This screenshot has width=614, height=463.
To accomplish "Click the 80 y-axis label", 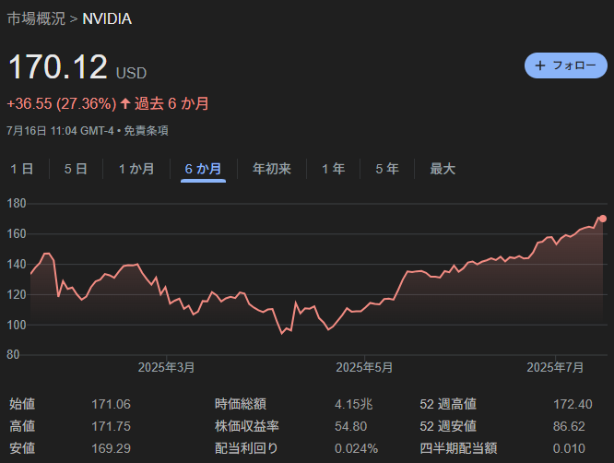I will pos(13,354).
